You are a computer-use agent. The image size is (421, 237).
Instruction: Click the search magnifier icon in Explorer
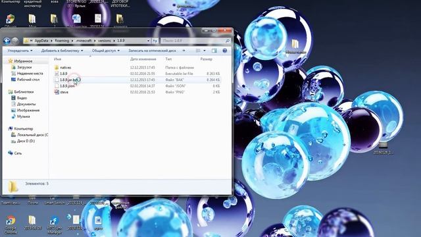228,41
